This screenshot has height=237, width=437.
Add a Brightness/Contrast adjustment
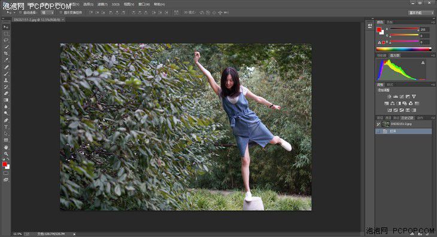(389, 96)
